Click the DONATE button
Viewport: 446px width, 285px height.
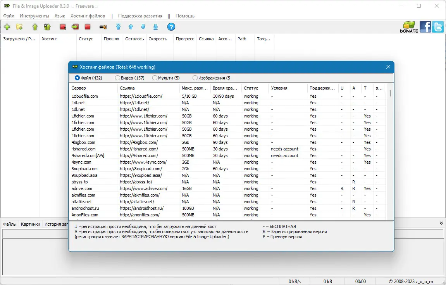pos(409,27)
